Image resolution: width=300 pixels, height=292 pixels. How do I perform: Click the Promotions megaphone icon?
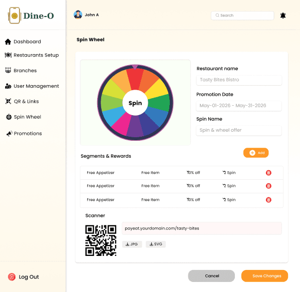coord(9,133)
